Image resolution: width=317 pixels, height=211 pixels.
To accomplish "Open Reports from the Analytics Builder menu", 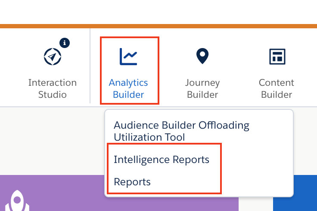I will (132, 182).
